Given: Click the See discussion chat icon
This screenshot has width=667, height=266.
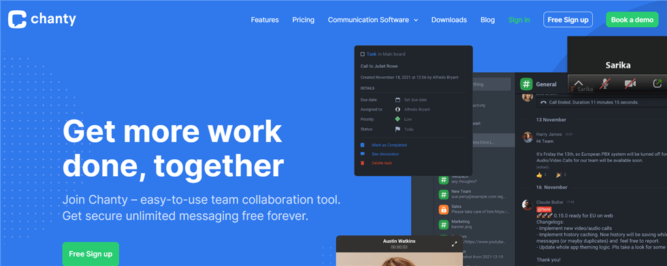Looking at the screenshot, I should 362,154.
